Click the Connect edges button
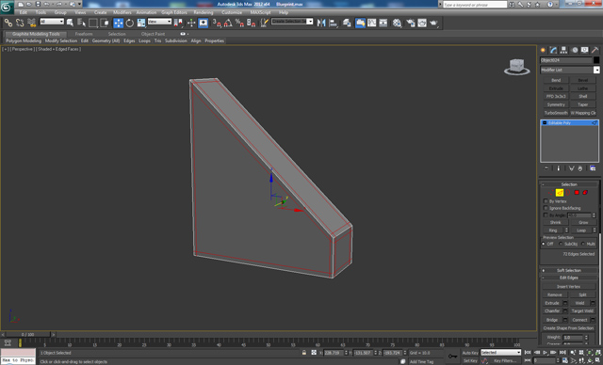This screenshot has width=603, height=365. point(579,320)
